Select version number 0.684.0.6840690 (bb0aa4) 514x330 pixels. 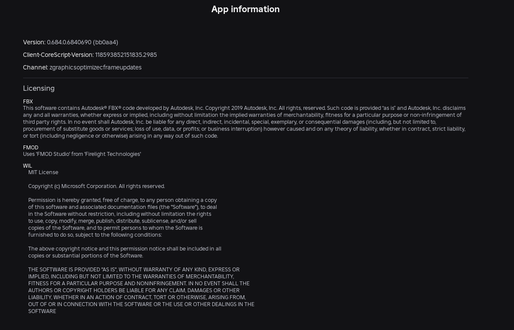(x=82, y=42)
